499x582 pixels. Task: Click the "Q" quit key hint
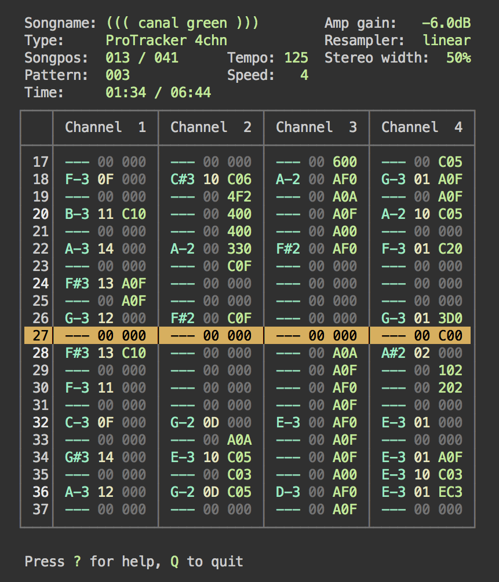(174, 562)
